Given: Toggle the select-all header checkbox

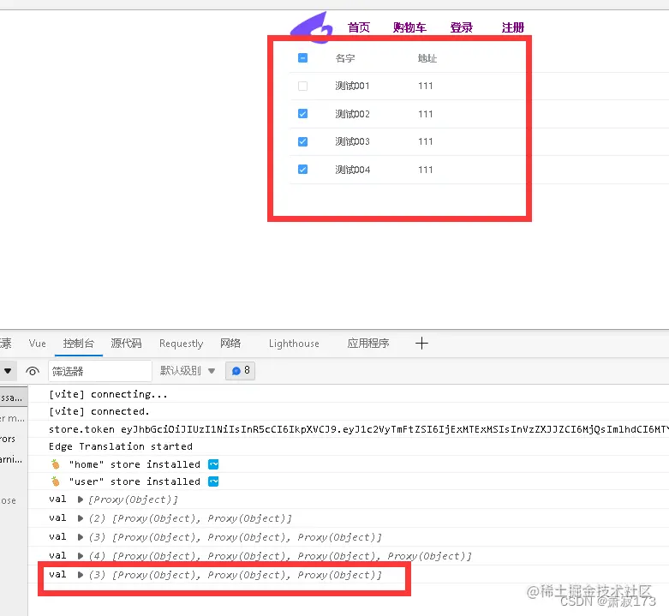Looking at the screenshot, I should 302,57.
